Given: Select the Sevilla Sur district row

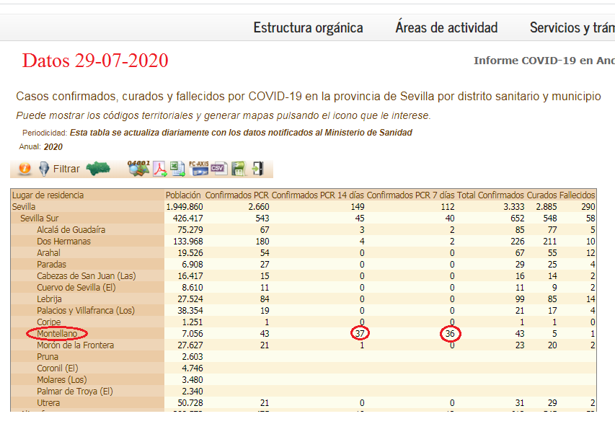Looking at the screenshot, I should click(x=40, y=218).
